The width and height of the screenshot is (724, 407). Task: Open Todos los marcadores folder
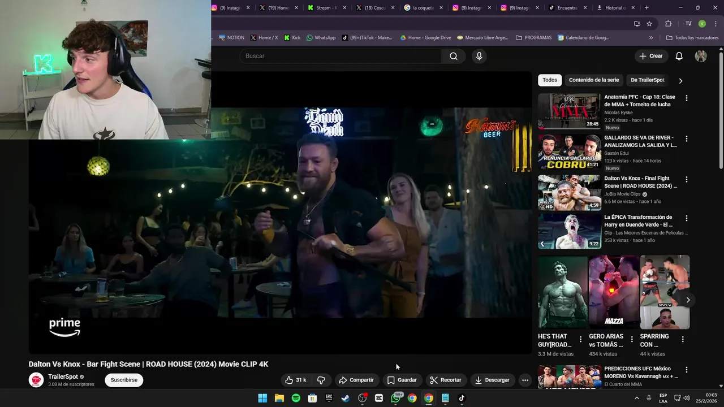coord(692,38)
